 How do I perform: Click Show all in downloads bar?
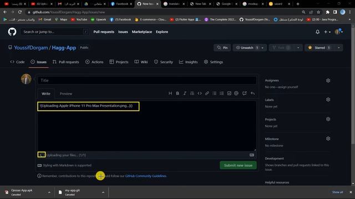coord(337,192)
